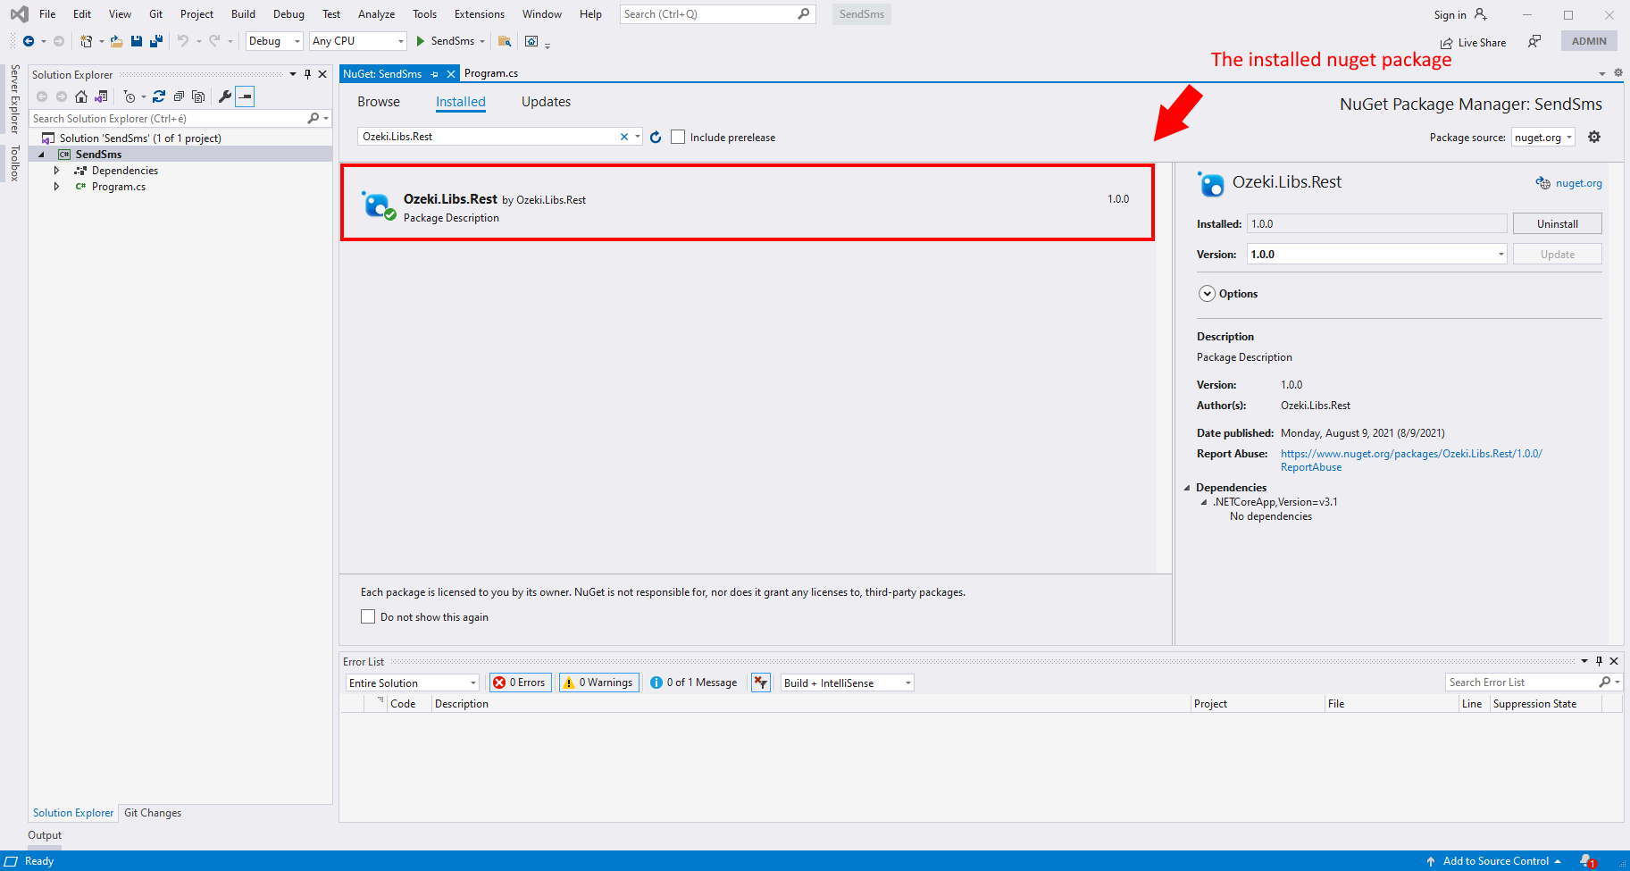The image size is (1630, 871).
Task: Save all files with the double floppy icon
Action: tap(156, 41)
